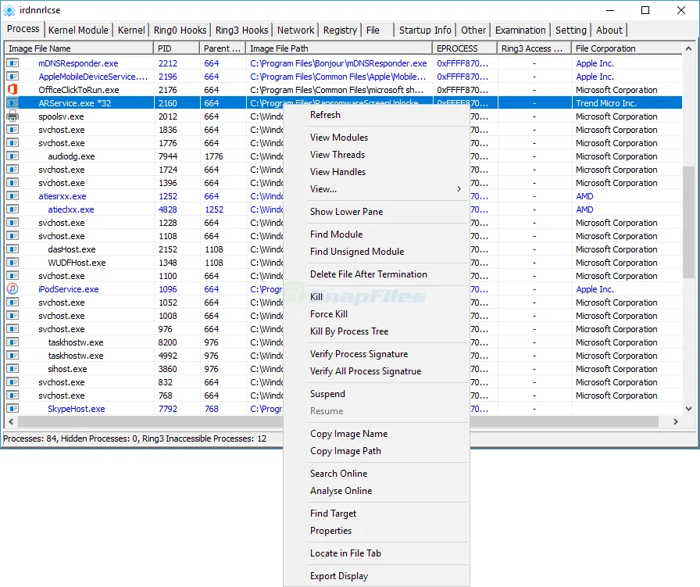
Task: Click the vertical scrollbar down arrow
Action: [688, 408]
